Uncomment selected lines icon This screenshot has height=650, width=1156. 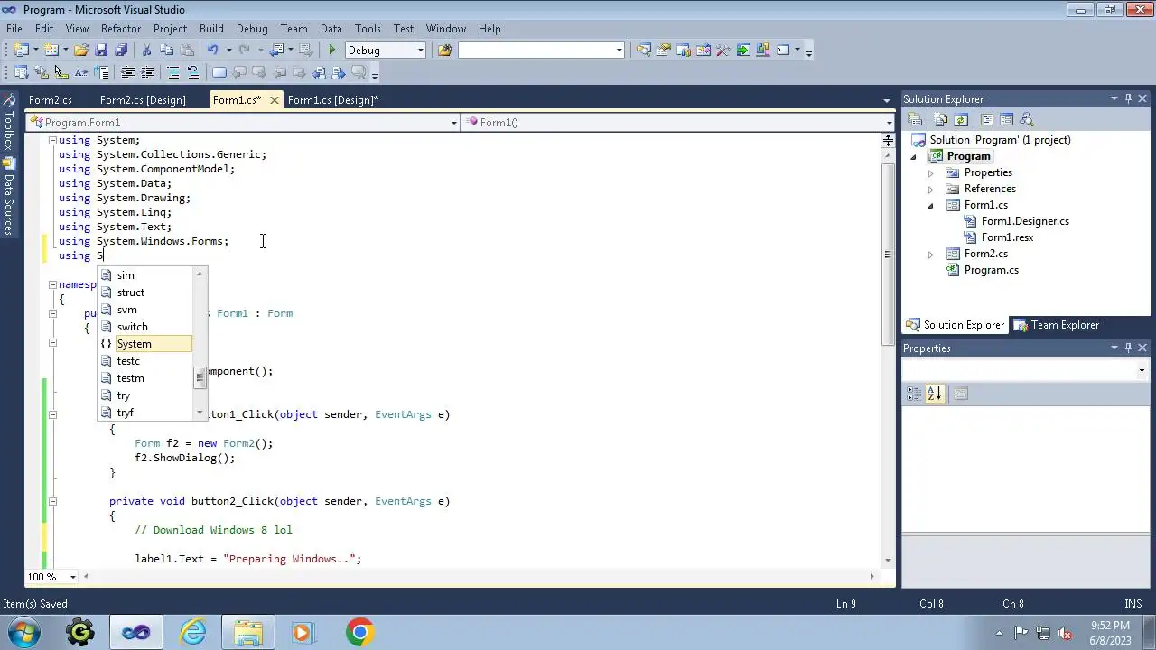pyautogui.click(x=192, y=72)
